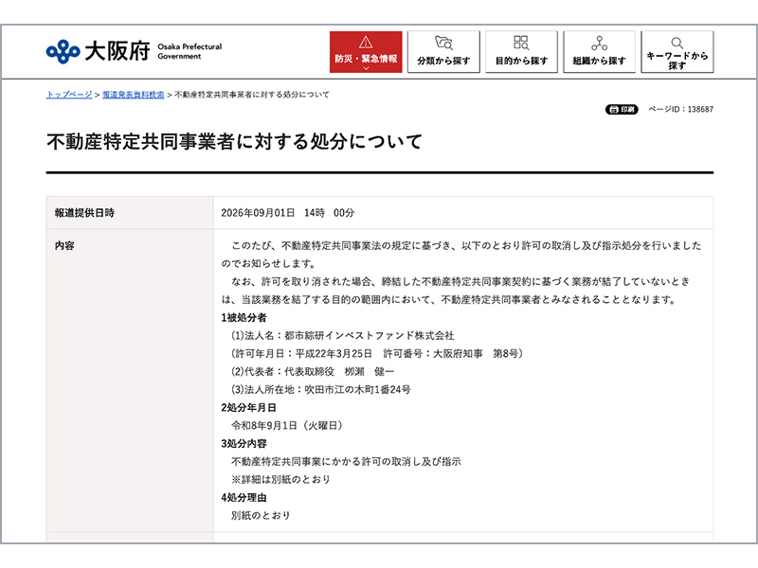Click the 印刷 print button
Screen dimensions: 758x568
[622, 110]
